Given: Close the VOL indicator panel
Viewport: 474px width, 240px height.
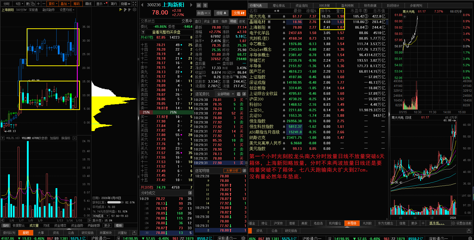Looking at the screenshot, I should [74, 138].
